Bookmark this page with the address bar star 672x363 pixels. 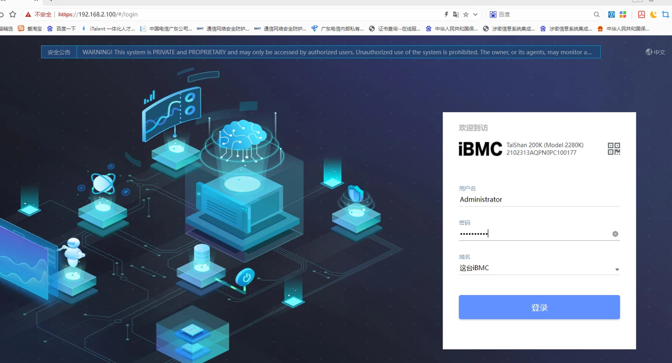coord(466,15)
